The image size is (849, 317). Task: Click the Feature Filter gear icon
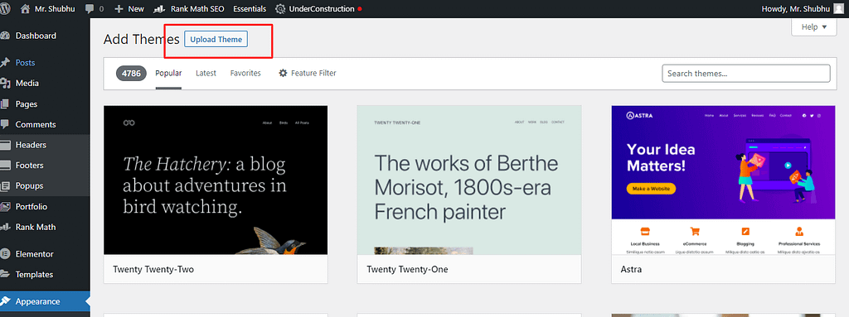point(283,73)
